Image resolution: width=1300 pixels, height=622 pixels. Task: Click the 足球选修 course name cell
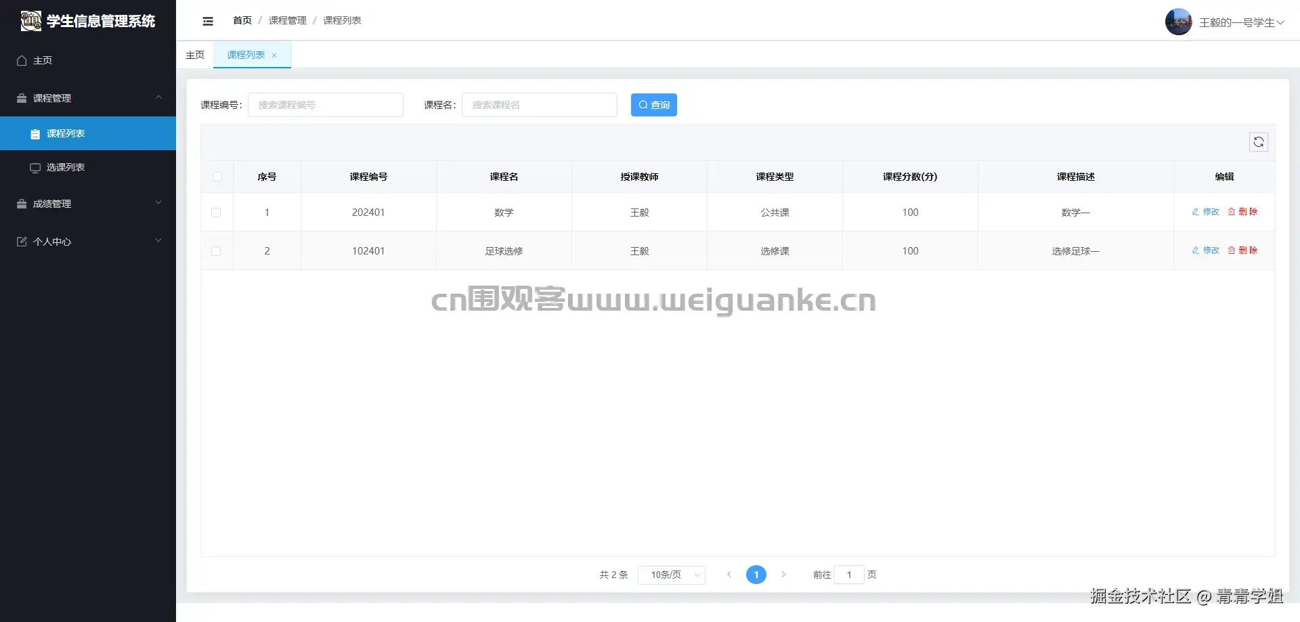[x=504, y=251]
